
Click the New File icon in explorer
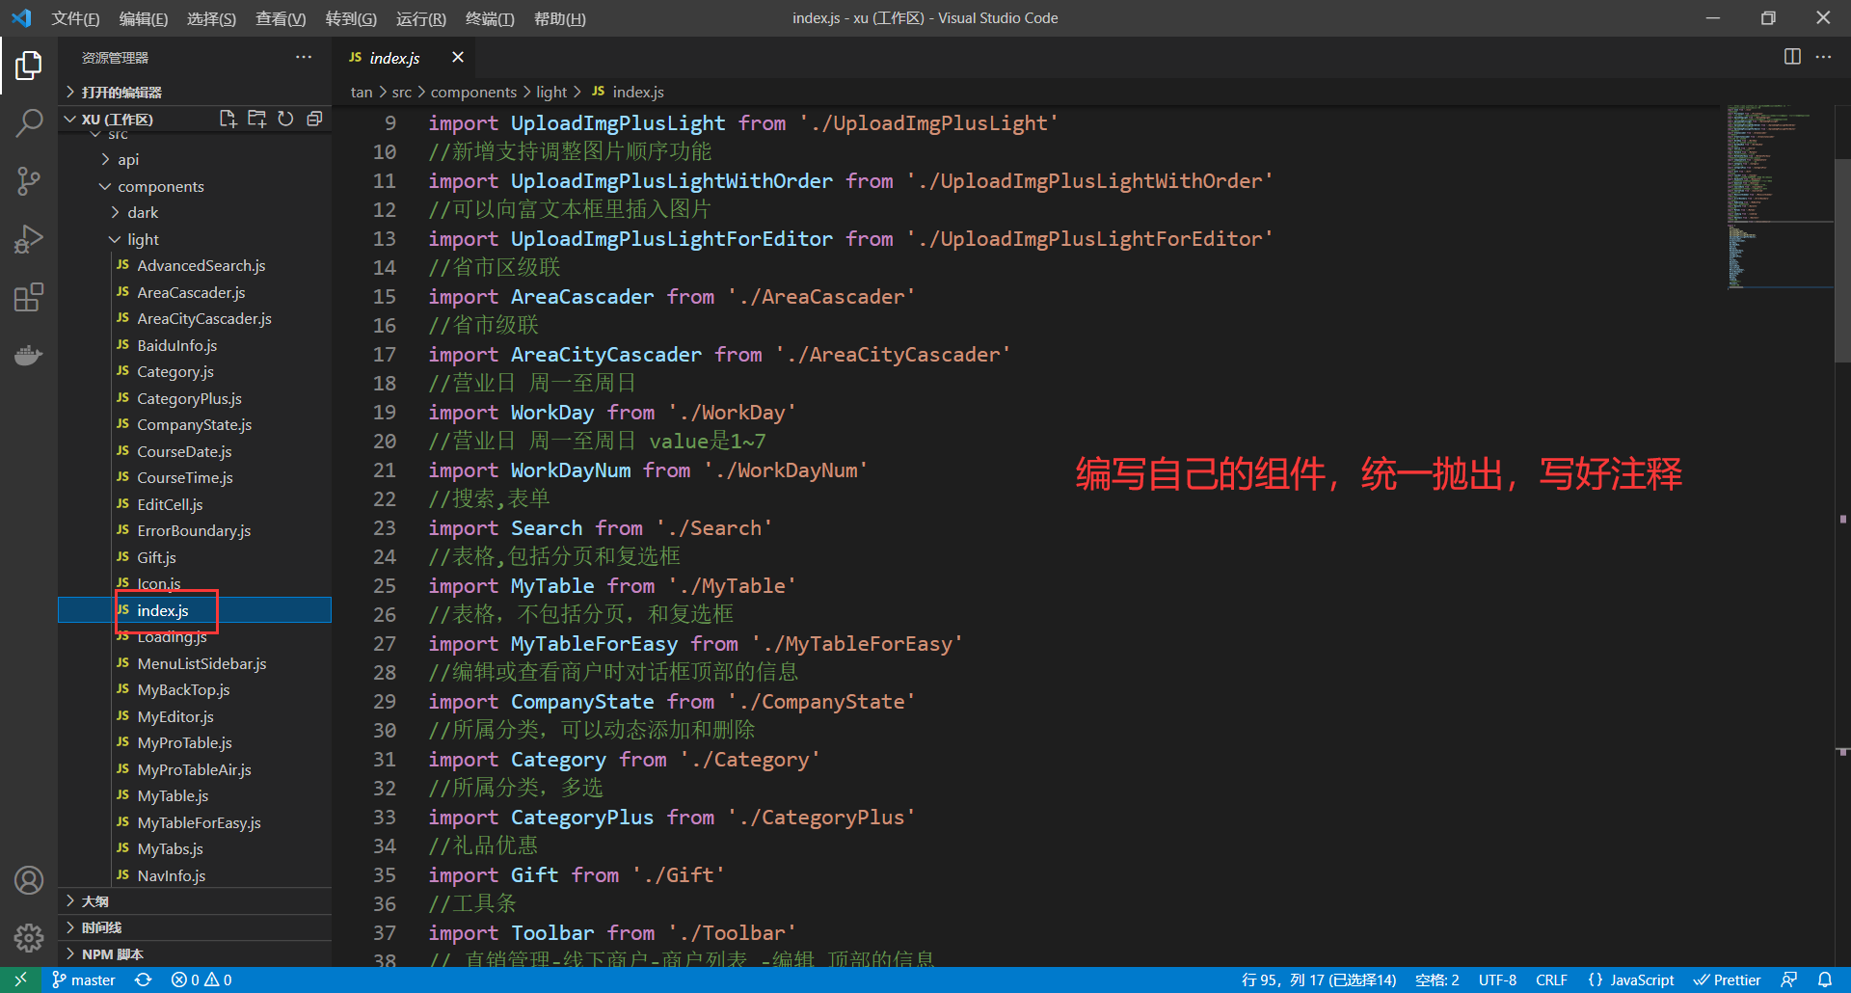228,119
